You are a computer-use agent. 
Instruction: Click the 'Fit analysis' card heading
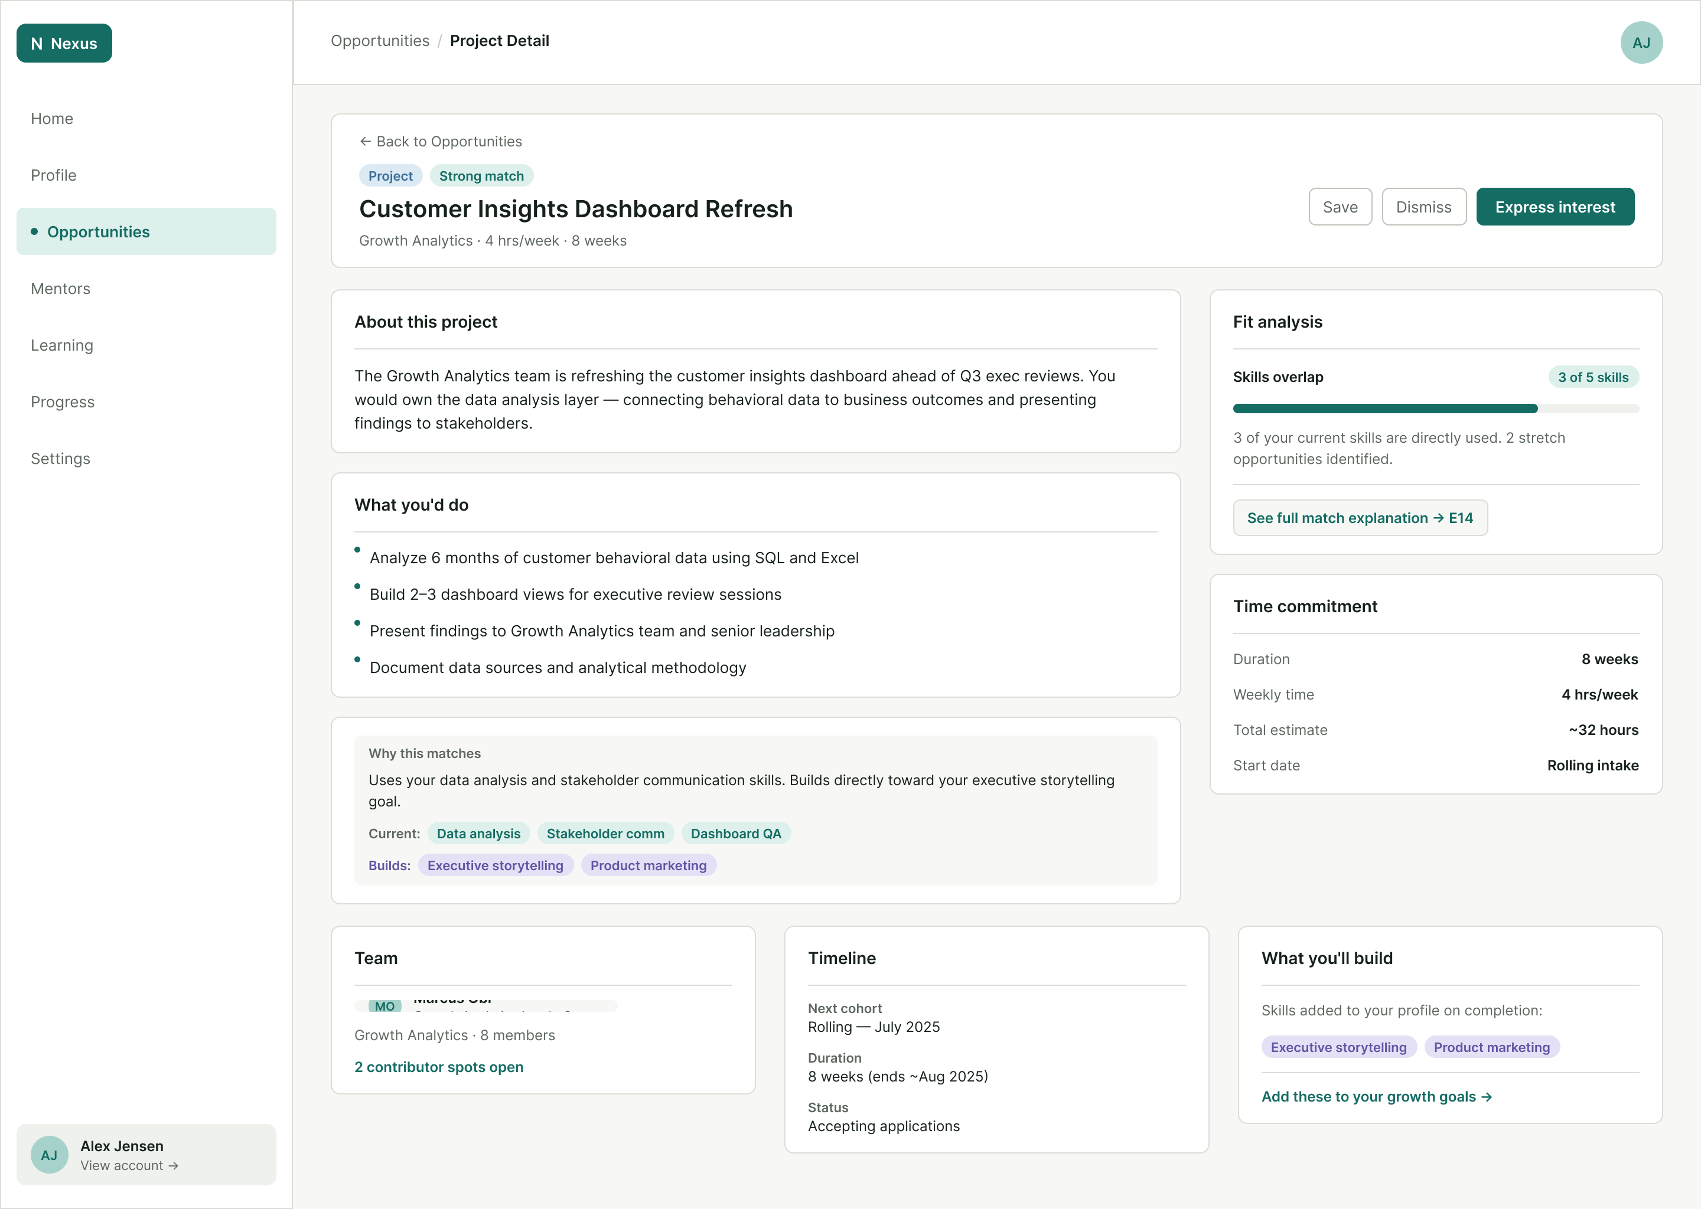click(x=1278, y=322)
